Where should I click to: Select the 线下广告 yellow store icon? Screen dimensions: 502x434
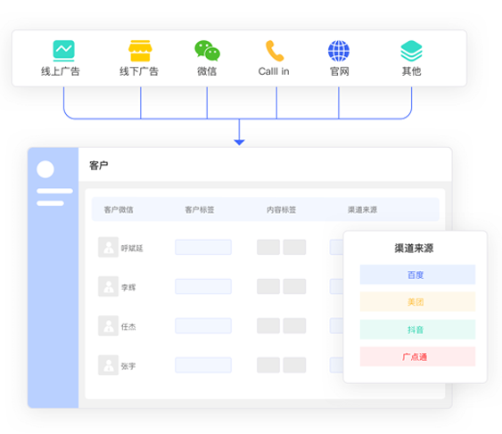[x=140, y=51]
